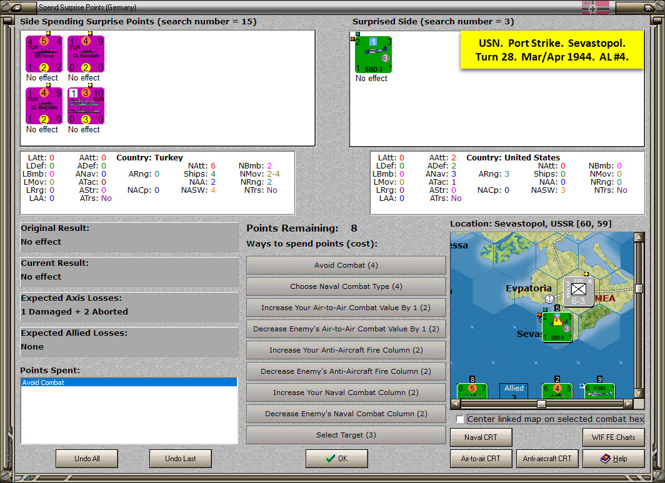Tick the Center linked map on combat hex checkbox

[x=459, y=419]
